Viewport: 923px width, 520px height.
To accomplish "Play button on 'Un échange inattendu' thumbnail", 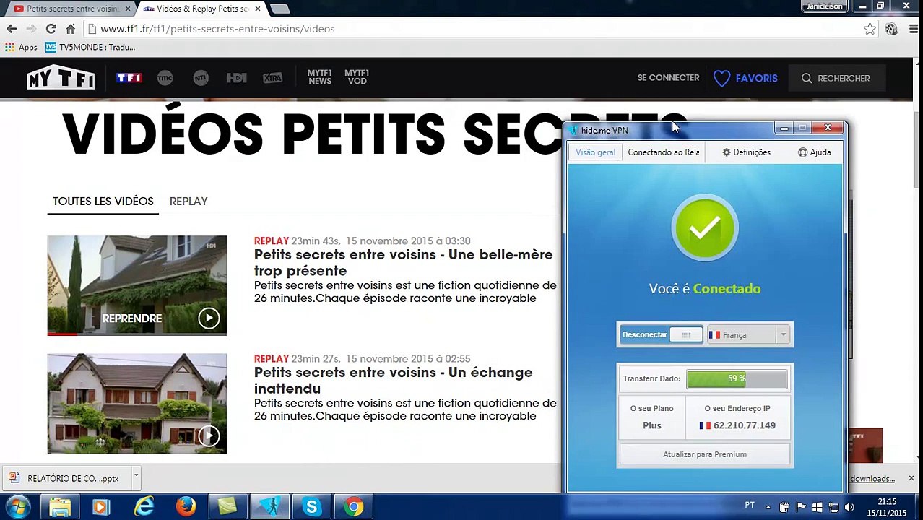I will coord(209,435).
